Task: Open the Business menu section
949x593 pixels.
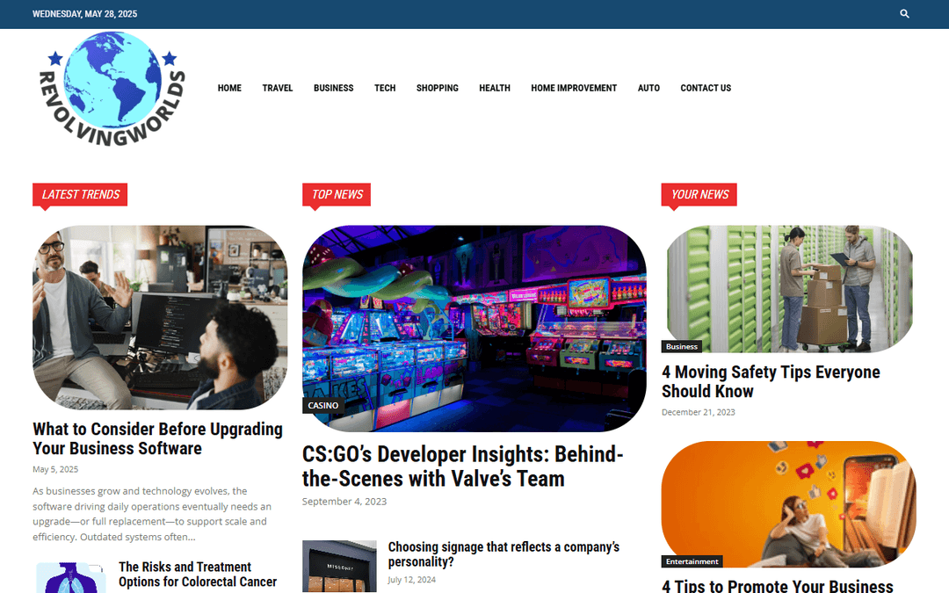Action: (x=334, y=88)
